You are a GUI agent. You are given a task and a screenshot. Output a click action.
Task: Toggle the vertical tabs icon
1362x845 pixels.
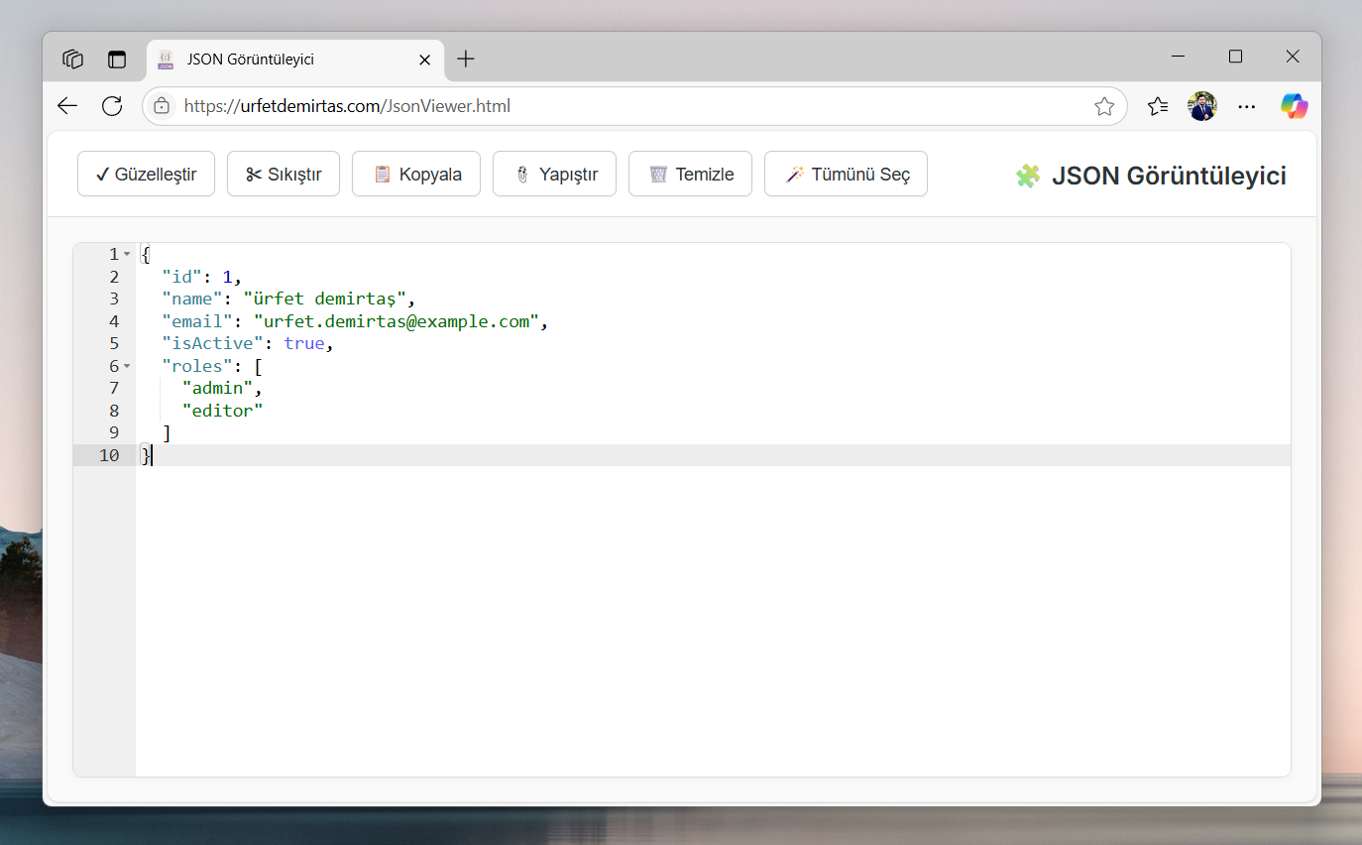(x=117, y=60)
